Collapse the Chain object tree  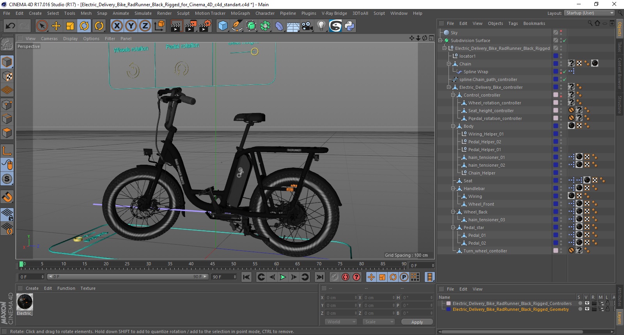pos(448,64)
